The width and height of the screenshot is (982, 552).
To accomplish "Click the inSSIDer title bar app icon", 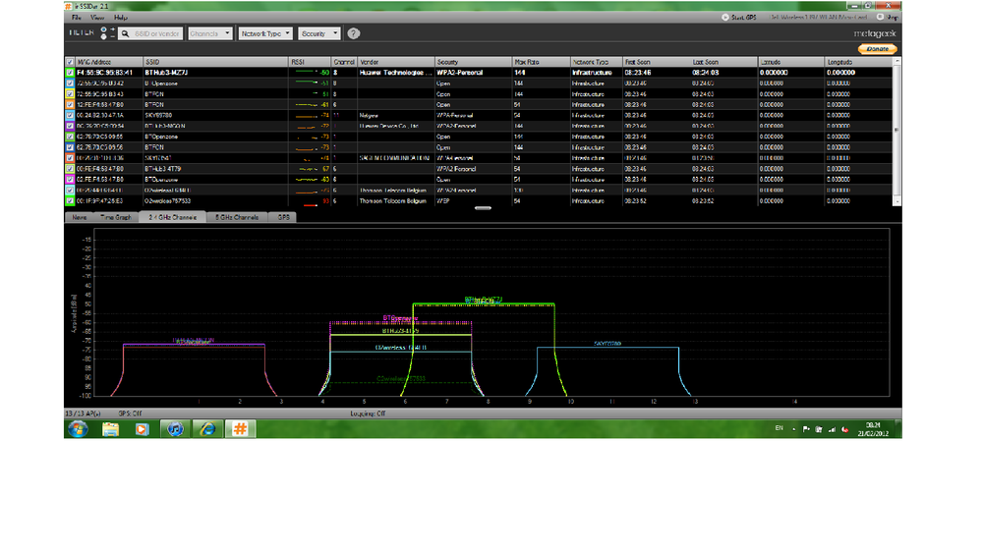I will (x=68, y=6).
